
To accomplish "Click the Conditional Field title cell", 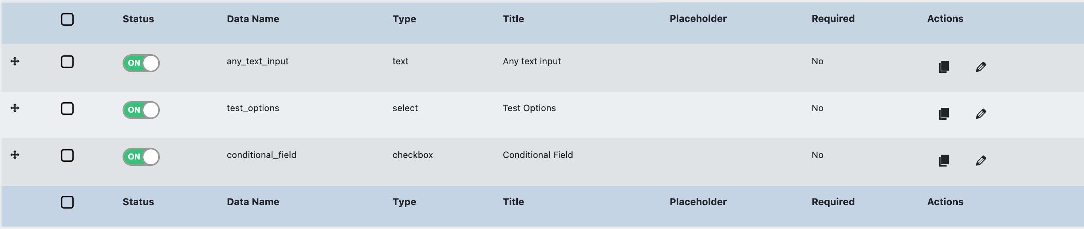I will tap(538, 155).
